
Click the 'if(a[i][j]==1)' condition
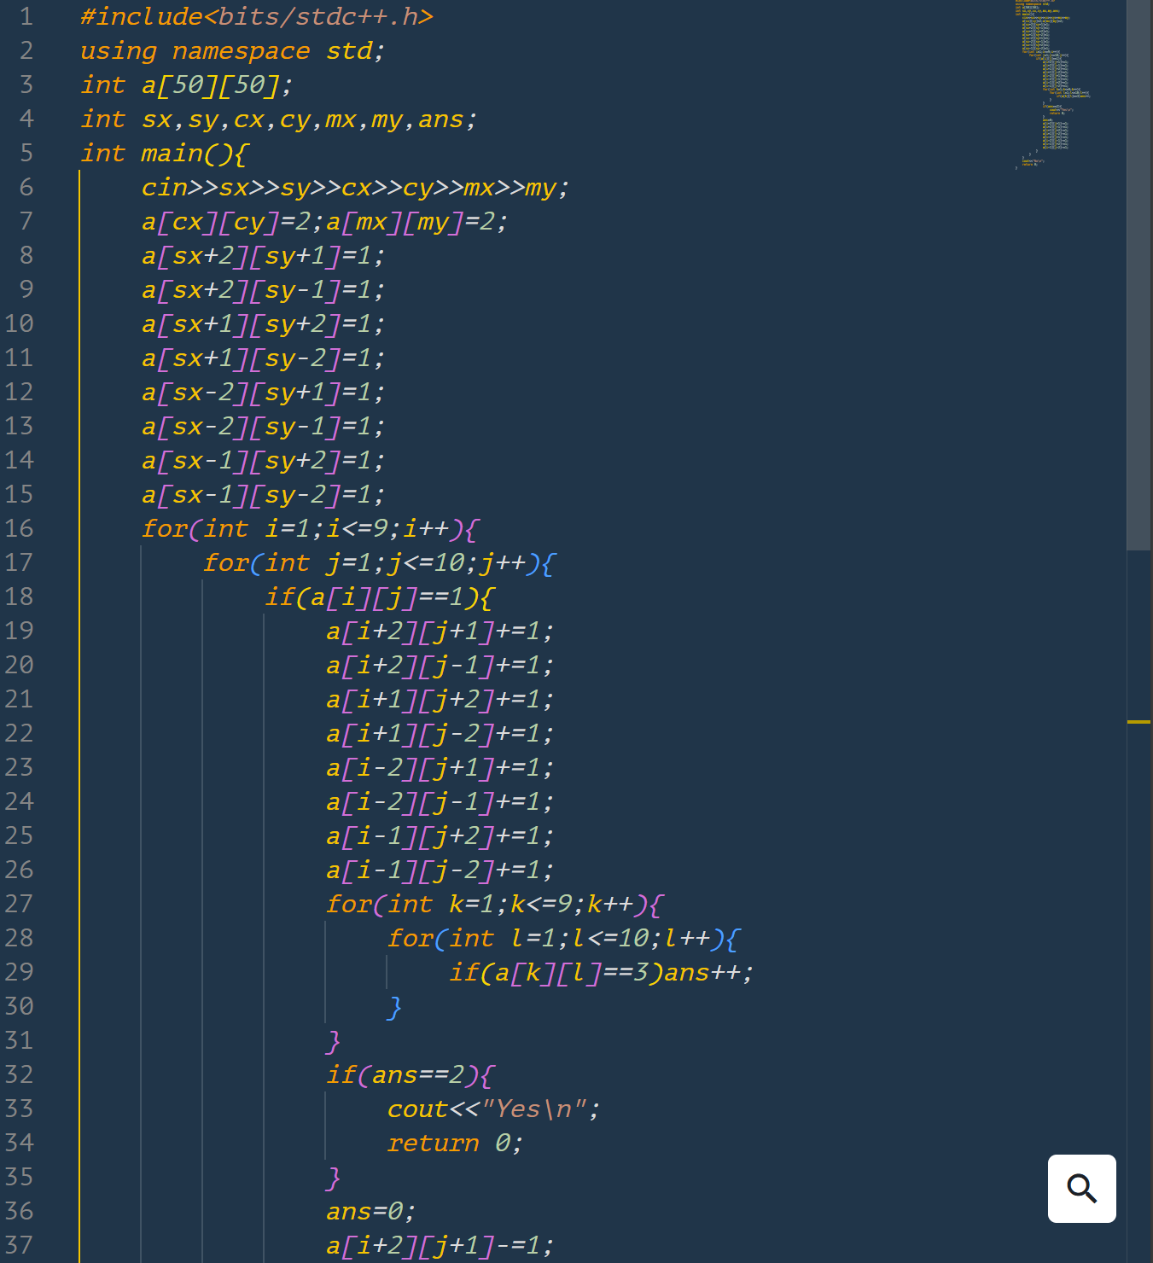coord(378,597)
